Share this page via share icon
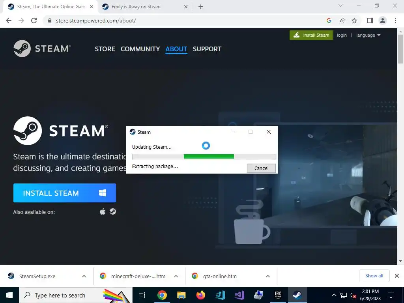Image resolution: width=404 pixels, height=303 pixels. point(342,21)
